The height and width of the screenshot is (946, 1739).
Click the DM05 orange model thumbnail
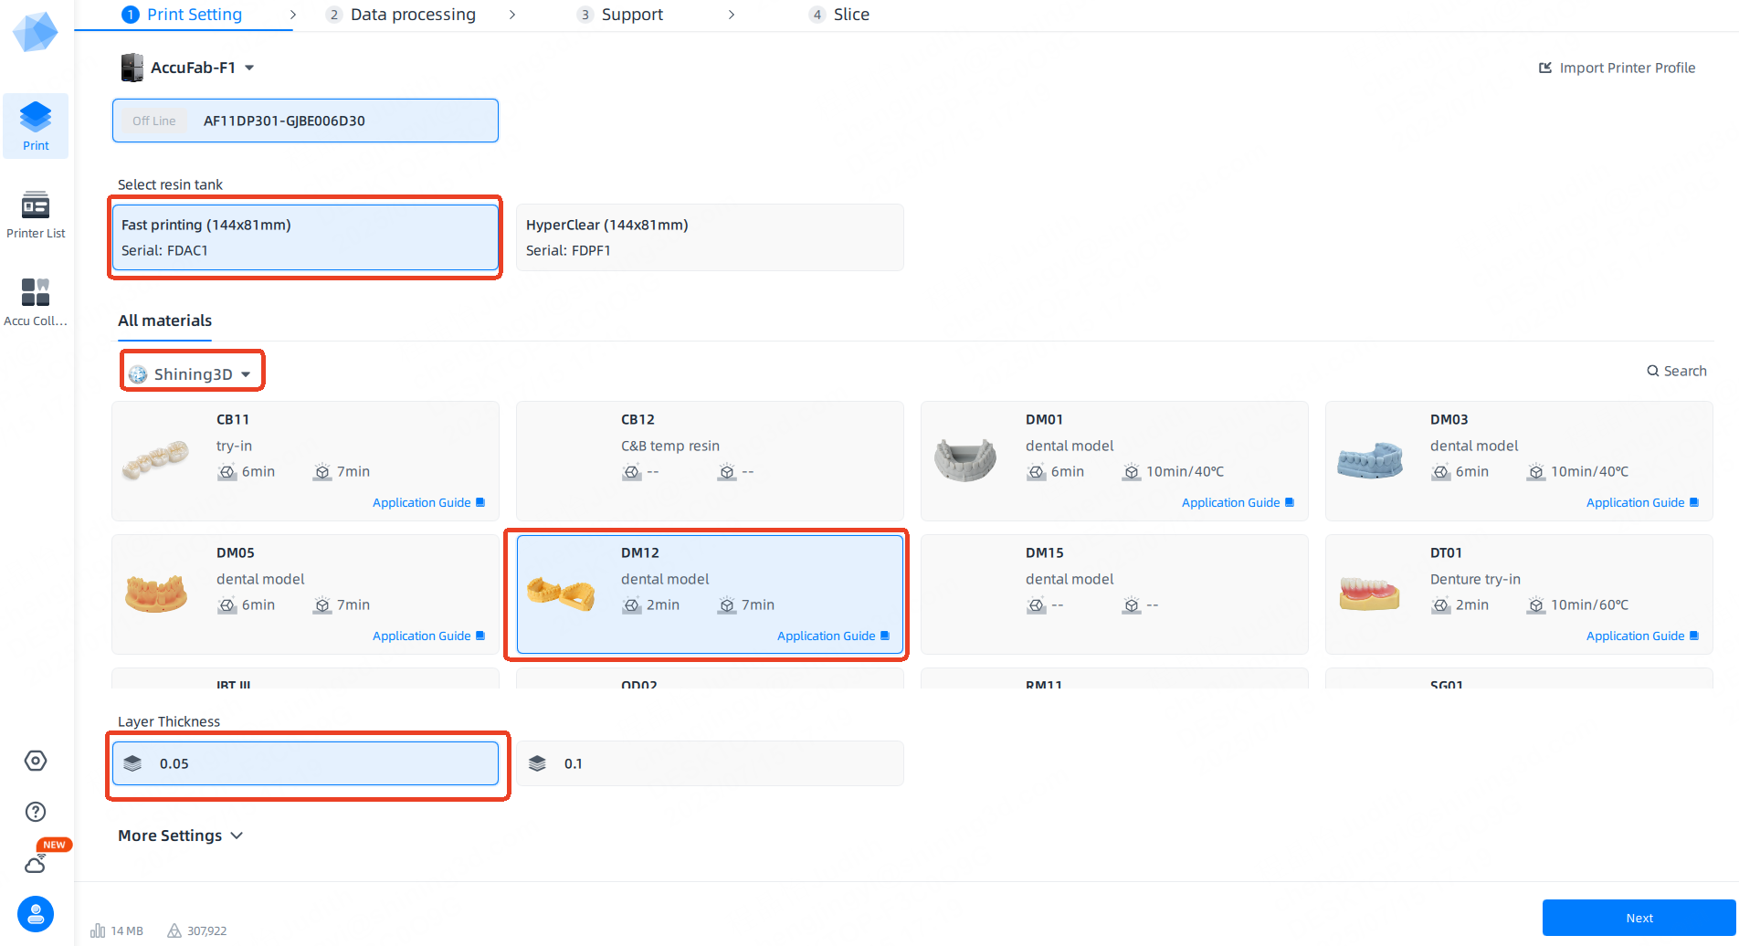pos(156,594)
